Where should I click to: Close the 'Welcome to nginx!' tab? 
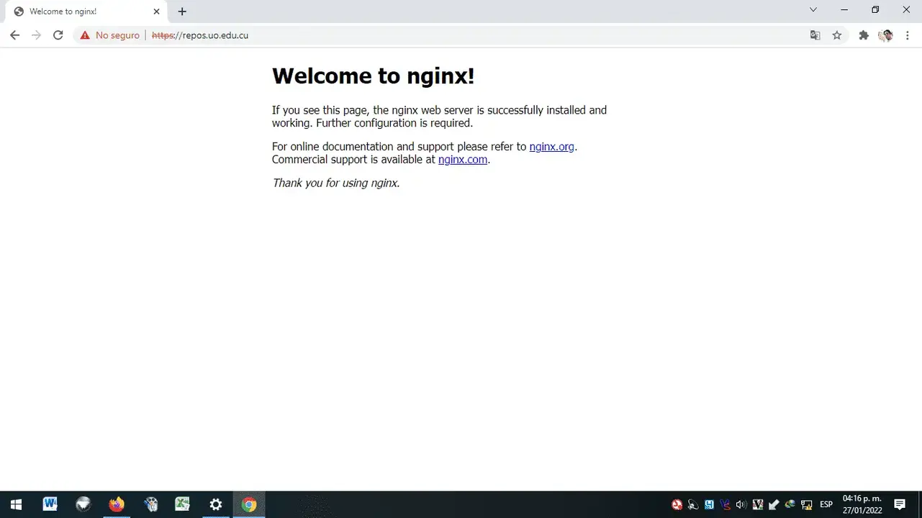click(156, 12)
